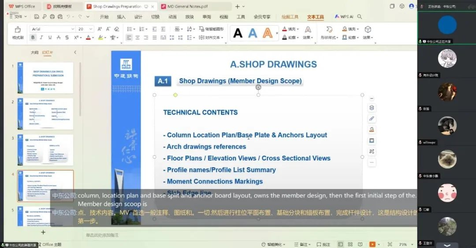Viewport: 476px width, 248px height.
Task: Open the text highlight color picker
Action: click(105, 37)
